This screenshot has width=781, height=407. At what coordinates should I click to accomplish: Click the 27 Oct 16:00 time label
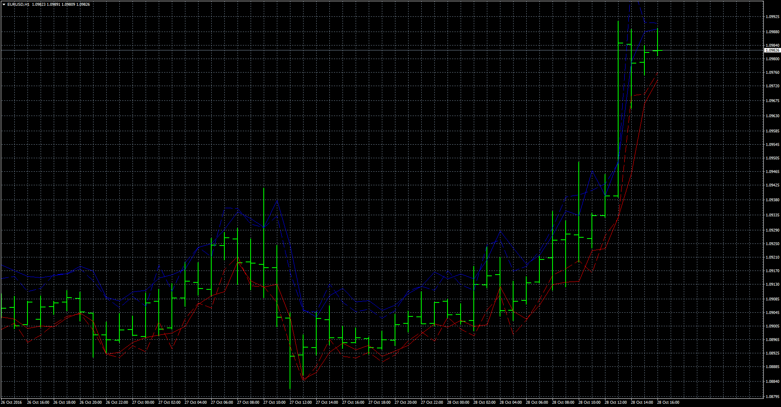point(353,402)
